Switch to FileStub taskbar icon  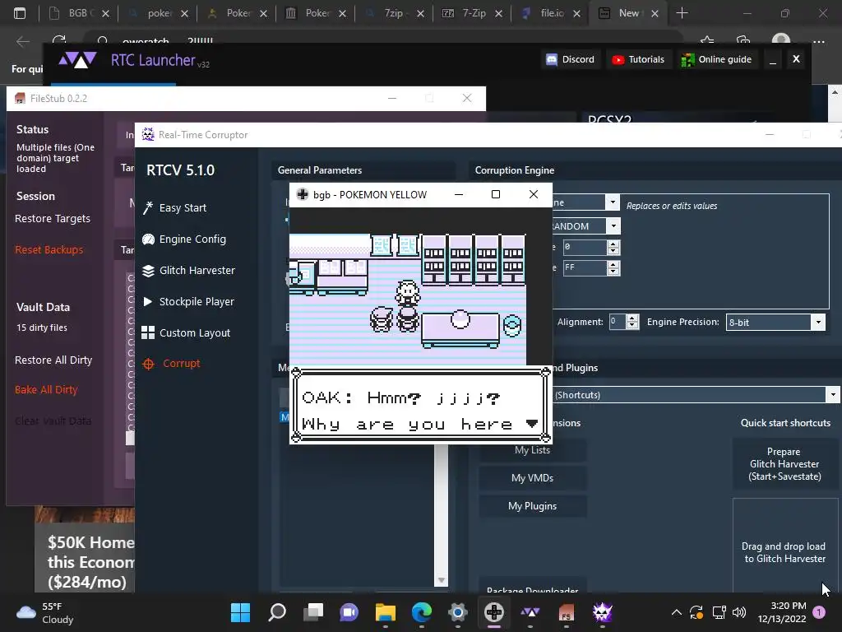(x=566, y=612)
